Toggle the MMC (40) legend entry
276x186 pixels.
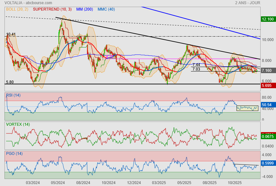[106, 9]
